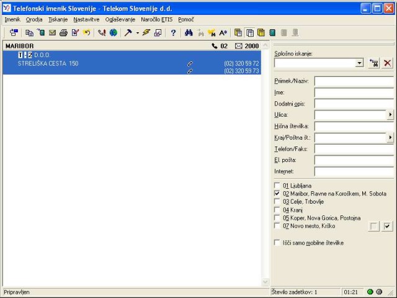The height and width of the screenshot is (298, 397).
Task: Expand the Ulica field arrow button
Action: coord(390,115)
